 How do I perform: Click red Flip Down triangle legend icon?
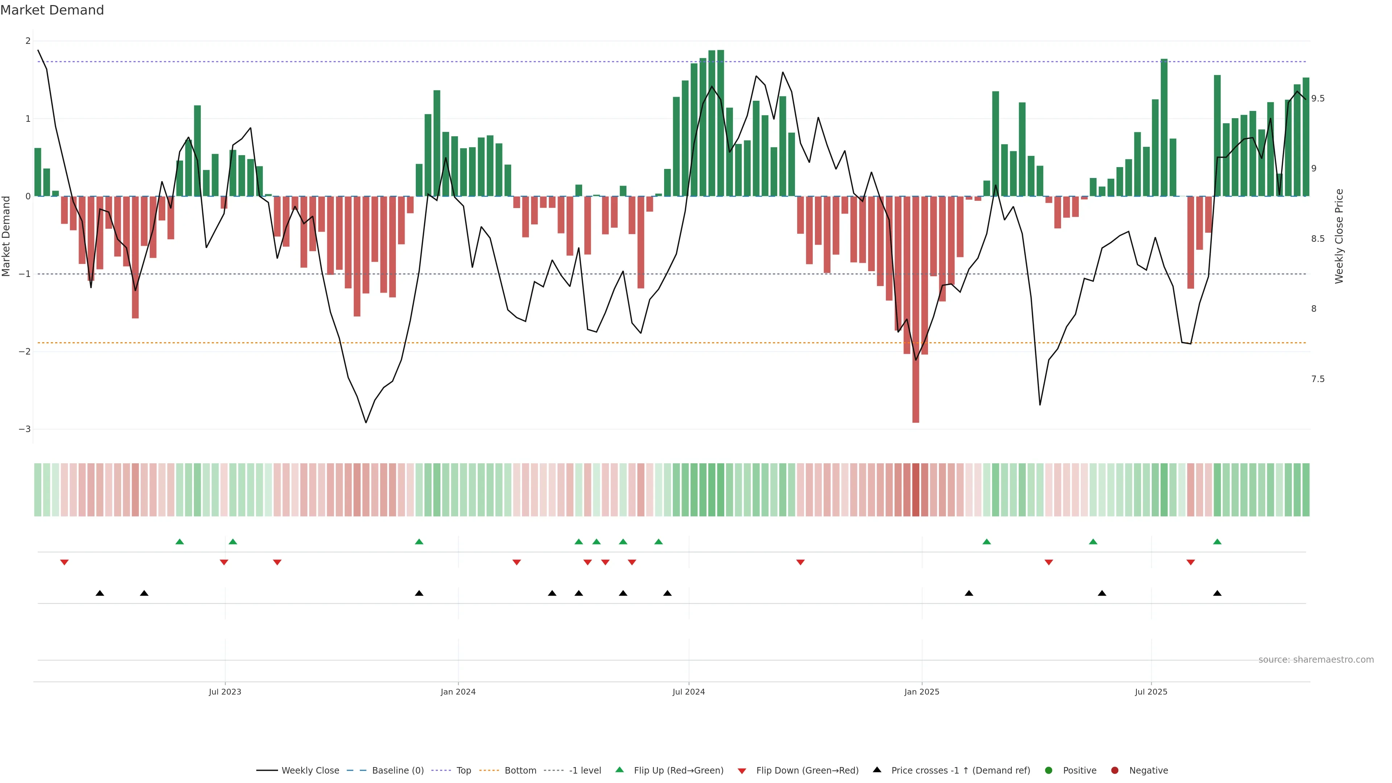click(742, 771)
